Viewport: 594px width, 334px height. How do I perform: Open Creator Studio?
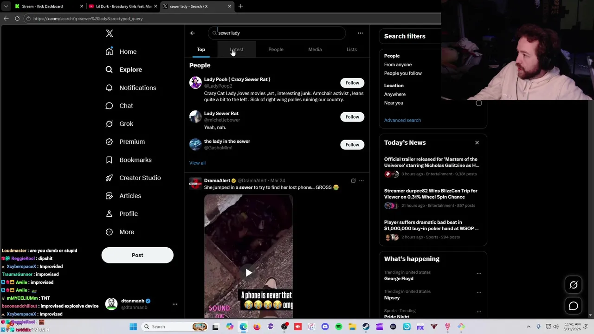(x=133, y=178)
